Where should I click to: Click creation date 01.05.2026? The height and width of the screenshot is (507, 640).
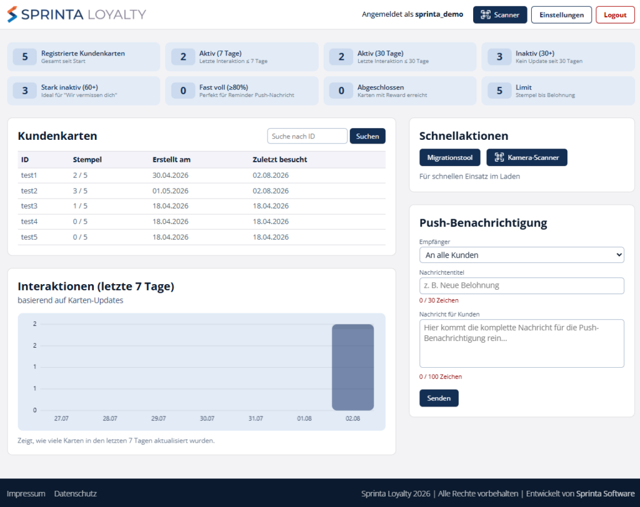coord(171,191)
